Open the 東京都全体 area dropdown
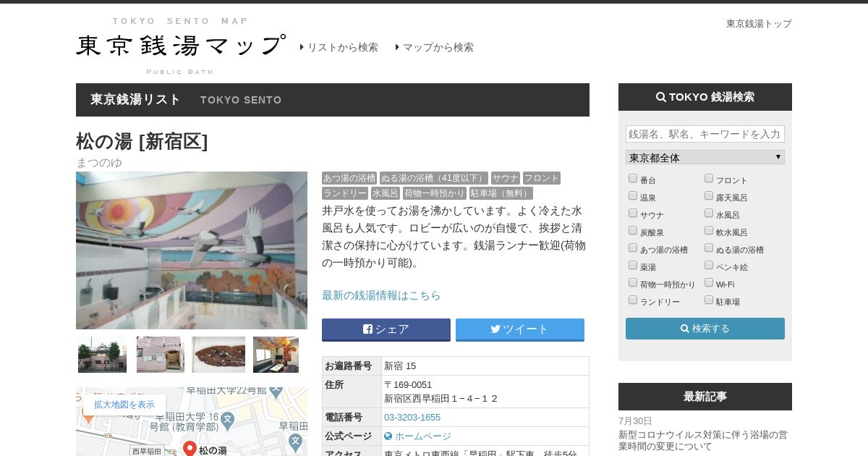The image size is (868, 456). tap(705, 157)
